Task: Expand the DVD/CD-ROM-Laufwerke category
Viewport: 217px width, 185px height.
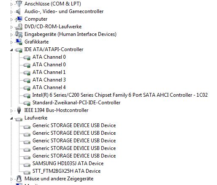Action: 11,27
